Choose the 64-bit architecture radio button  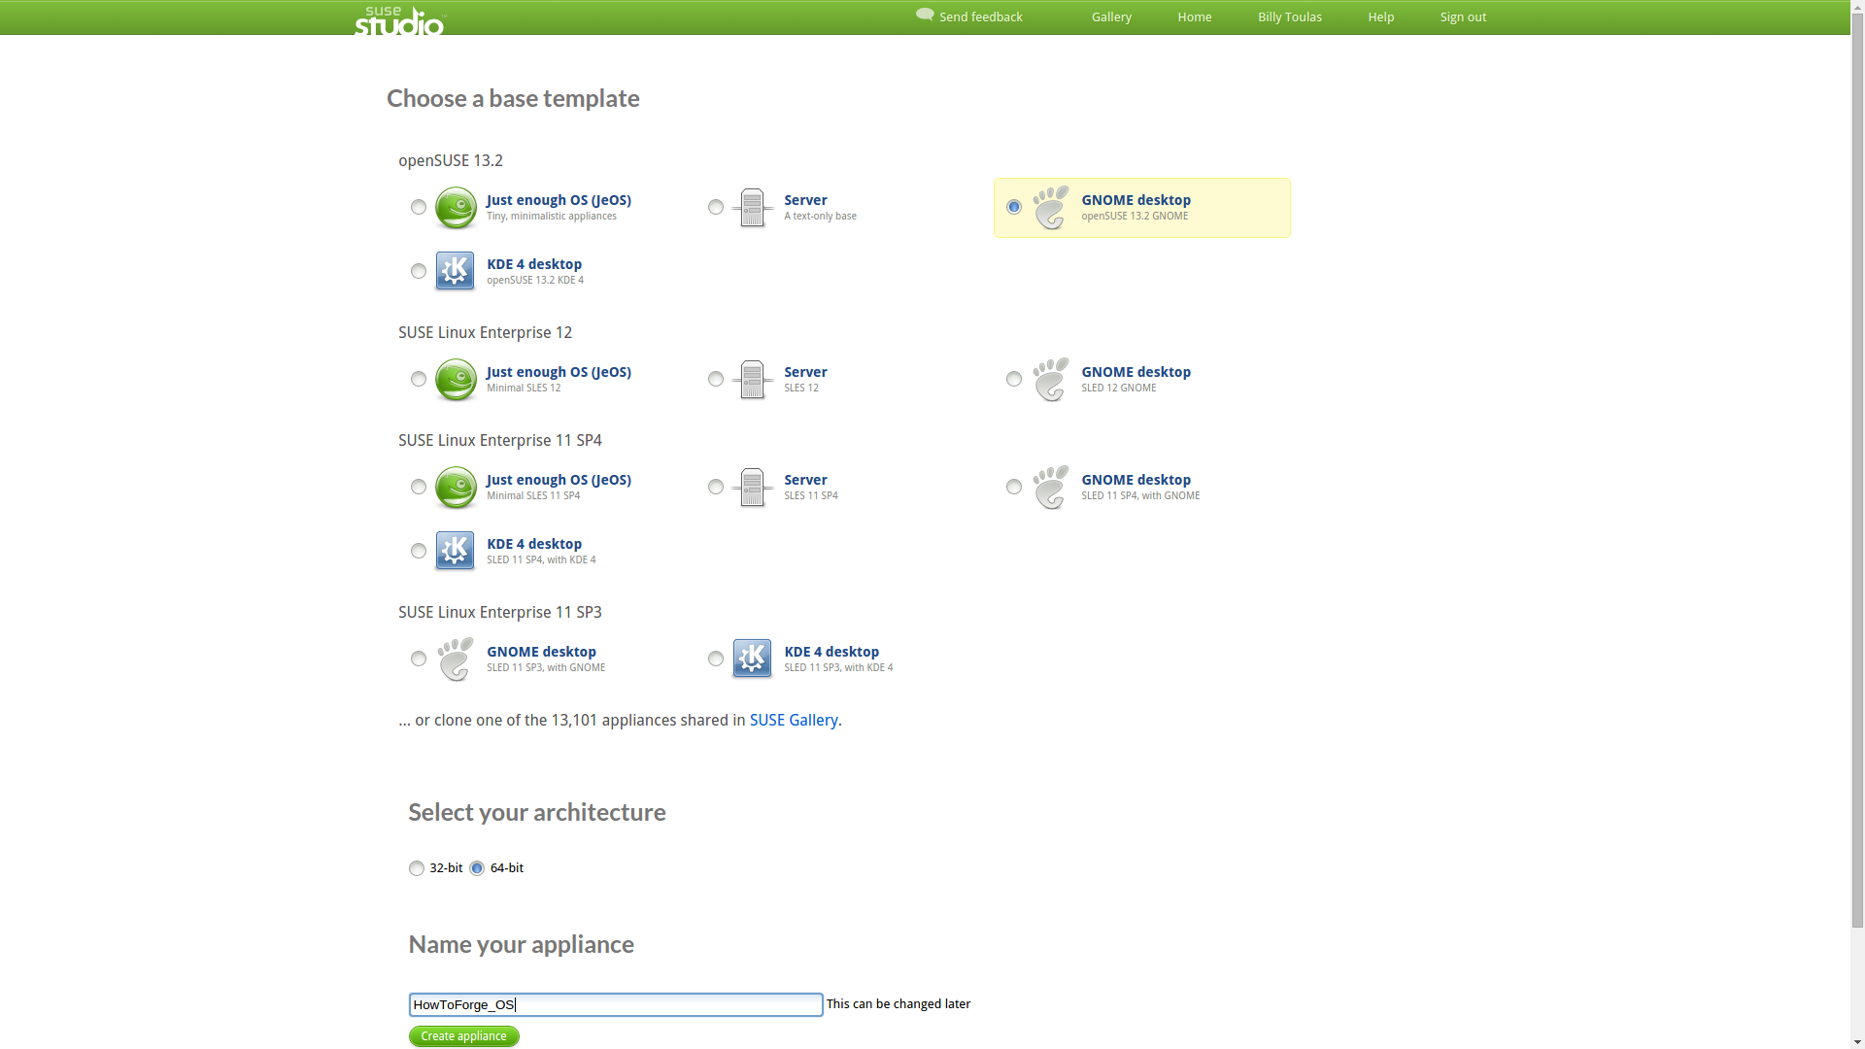(477, 868)
